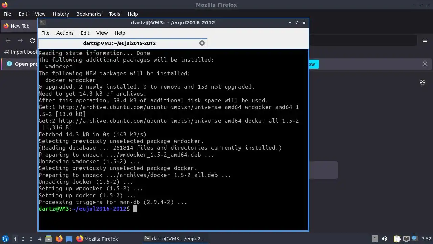Go forward using Firefox forward arrow
The height and width of the screenshot is (244, 433).
click(20, 41)
